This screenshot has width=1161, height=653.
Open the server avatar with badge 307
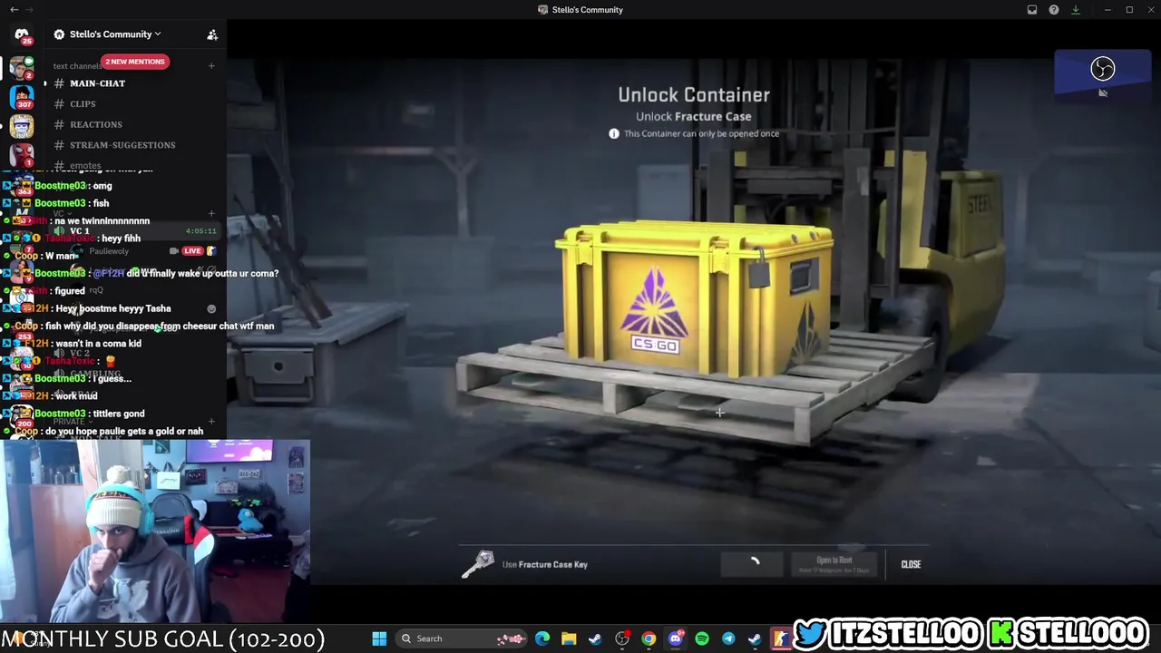click(22, 96)
